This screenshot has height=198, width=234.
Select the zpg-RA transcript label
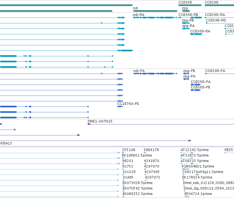(x=188, y=26)
